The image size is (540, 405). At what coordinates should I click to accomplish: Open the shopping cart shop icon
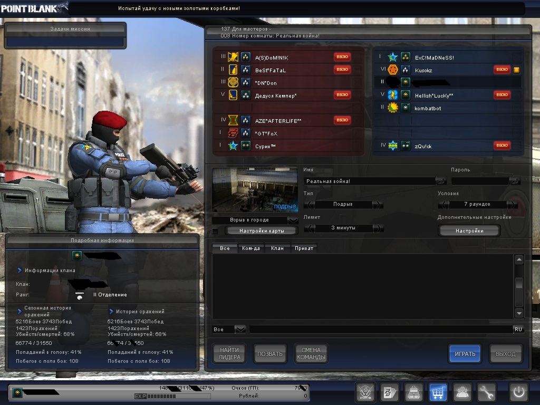tap(438, 392)
